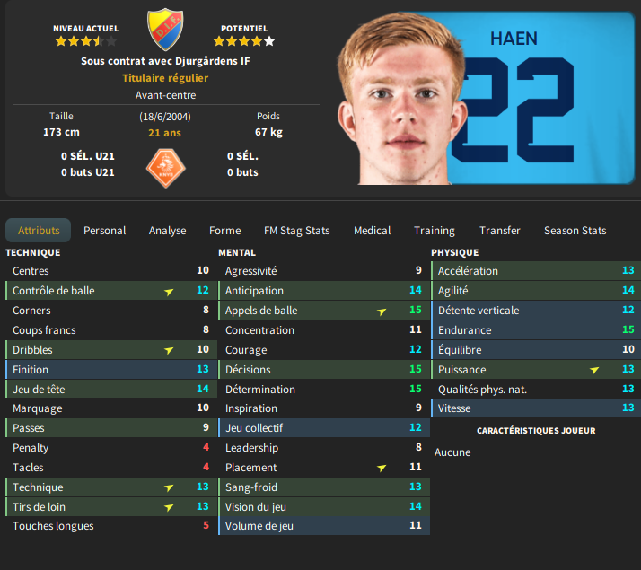Open the Personal tab
This screenshot has width=641, height=570.
(x=105, y=231)
